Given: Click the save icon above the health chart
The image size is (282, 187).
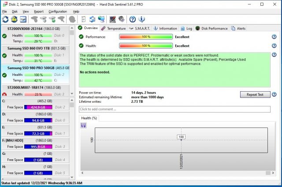Looking at the screenshot, I should pyautogui.click(x=84, y=125).
